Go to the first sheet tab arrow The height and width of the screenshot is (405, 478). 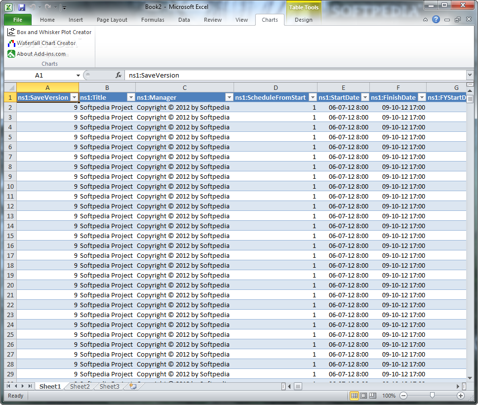[x=8, y=386]
